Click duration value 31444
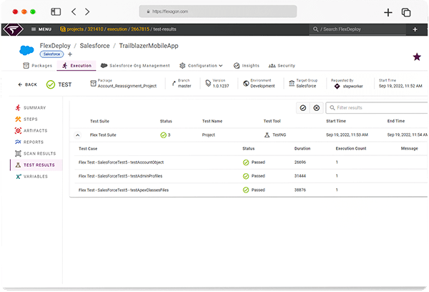The image size is (429, 292). point(300,176)
